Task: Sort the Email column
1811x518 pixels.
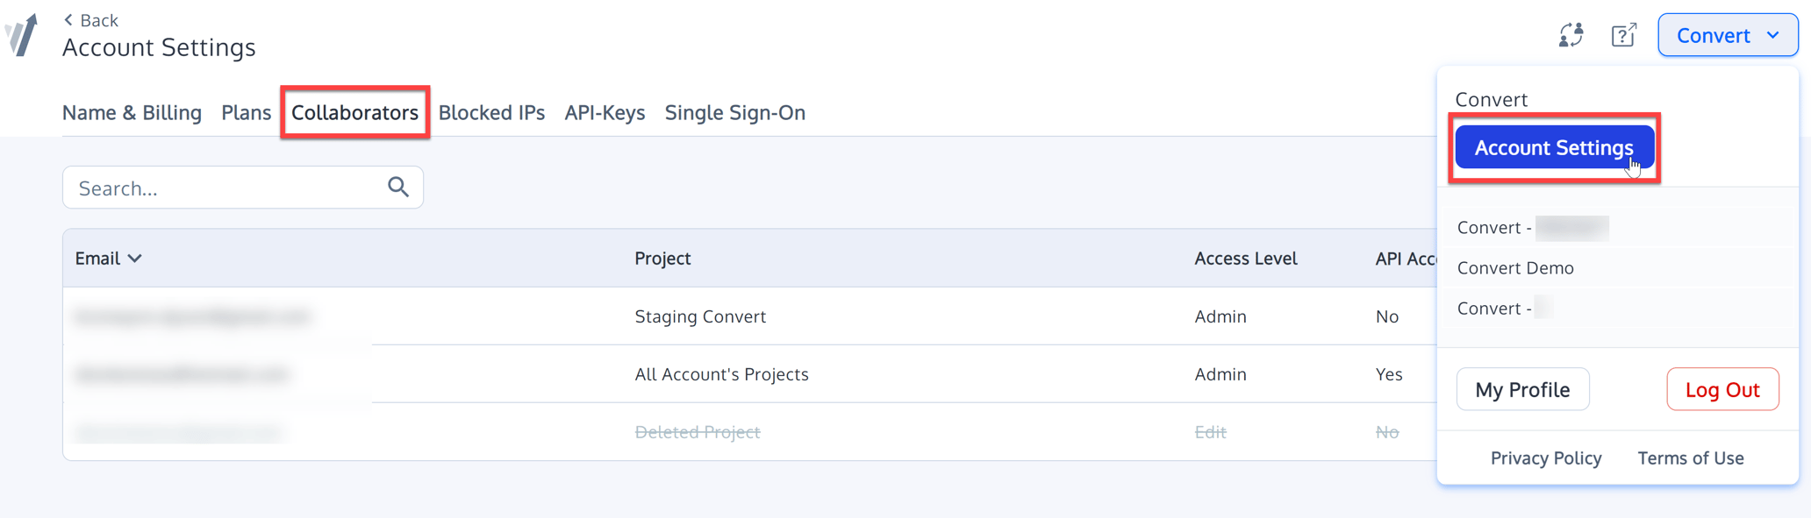Action: [108, 258]
